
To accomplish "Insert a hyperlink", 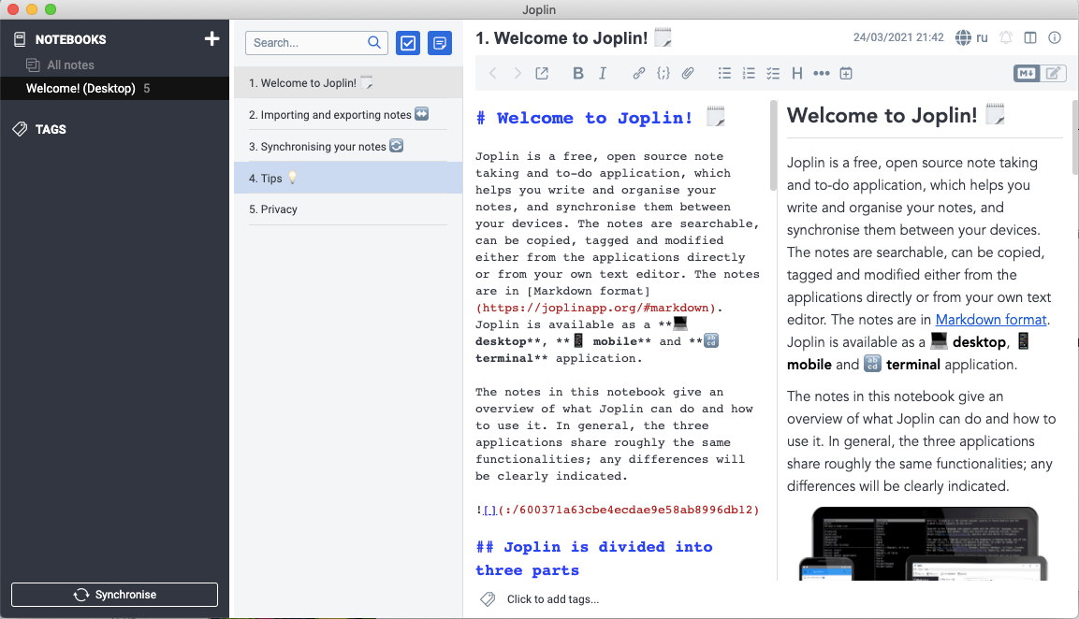I will pos(638,73).
